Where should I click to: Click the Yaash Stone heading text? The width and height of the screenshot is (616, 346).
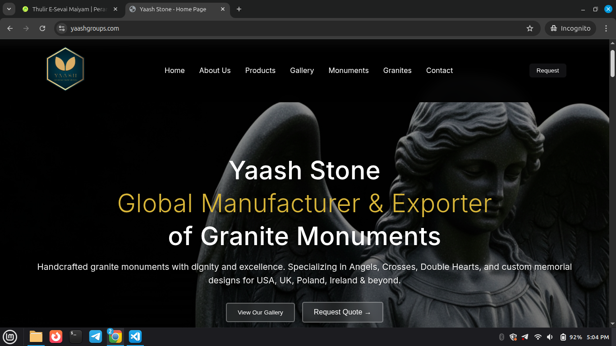(304, 170)
